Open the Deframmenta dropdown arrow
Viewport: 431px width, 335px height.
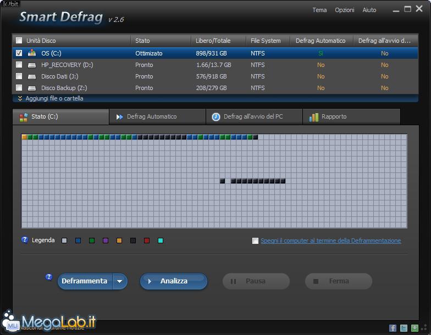pos(120,281)
